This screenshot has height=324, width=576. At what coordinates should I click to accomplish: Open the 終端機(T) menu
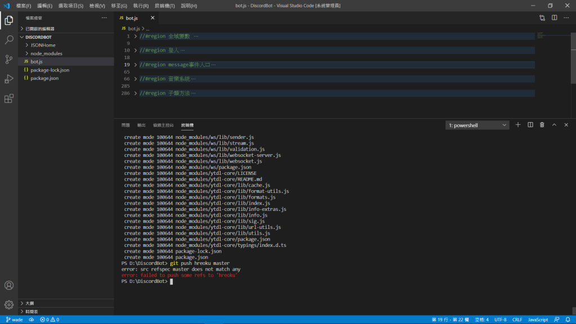tap(165, 6)
